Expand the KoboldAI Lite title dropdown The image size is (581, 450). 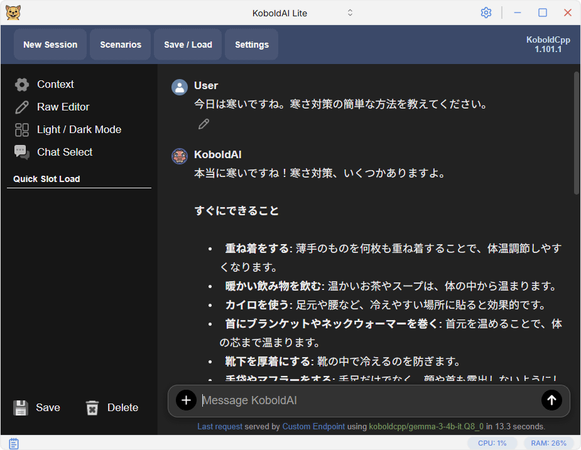coord(350,13)
